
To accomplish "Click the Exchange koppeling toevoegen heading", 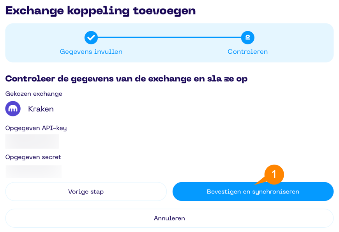I will pos(100,11).
